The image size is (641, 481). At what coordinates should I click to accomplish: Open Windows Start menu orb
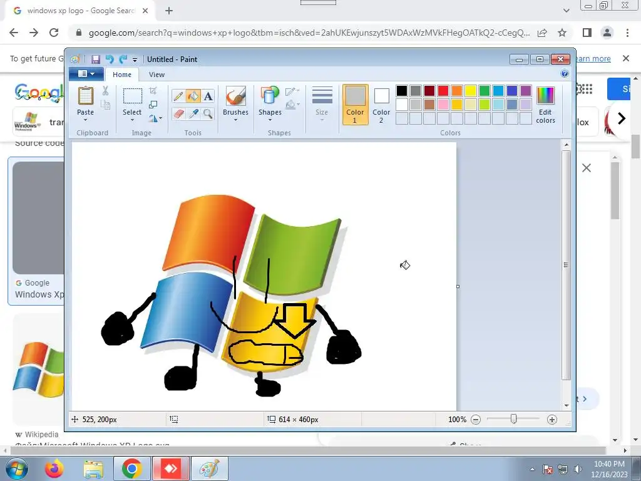pos(17,468)
